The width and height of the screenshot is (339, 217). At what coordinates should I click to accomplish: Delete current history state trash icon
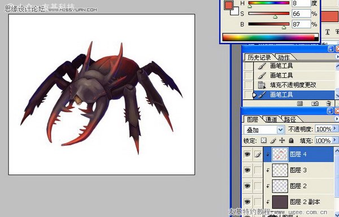tap(329, 103)
